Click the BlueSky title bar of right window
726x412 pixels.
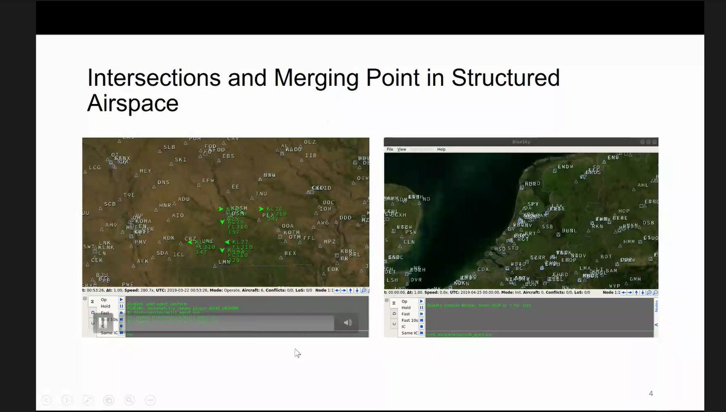[521, 142]
